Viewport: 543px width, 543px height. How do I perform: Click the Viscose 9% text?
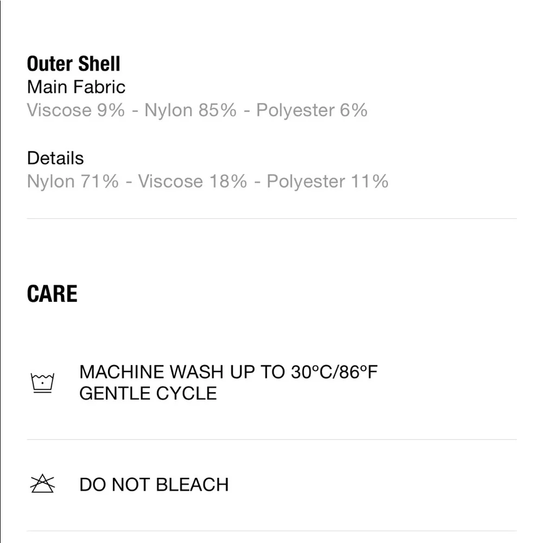tap(75, 110)
